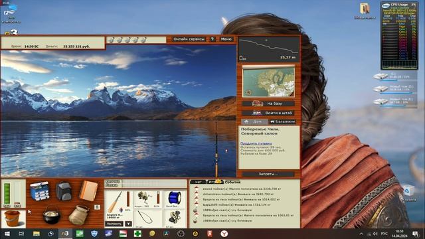Click the fifth rod slot in top bar

click(x=143, y=40)
